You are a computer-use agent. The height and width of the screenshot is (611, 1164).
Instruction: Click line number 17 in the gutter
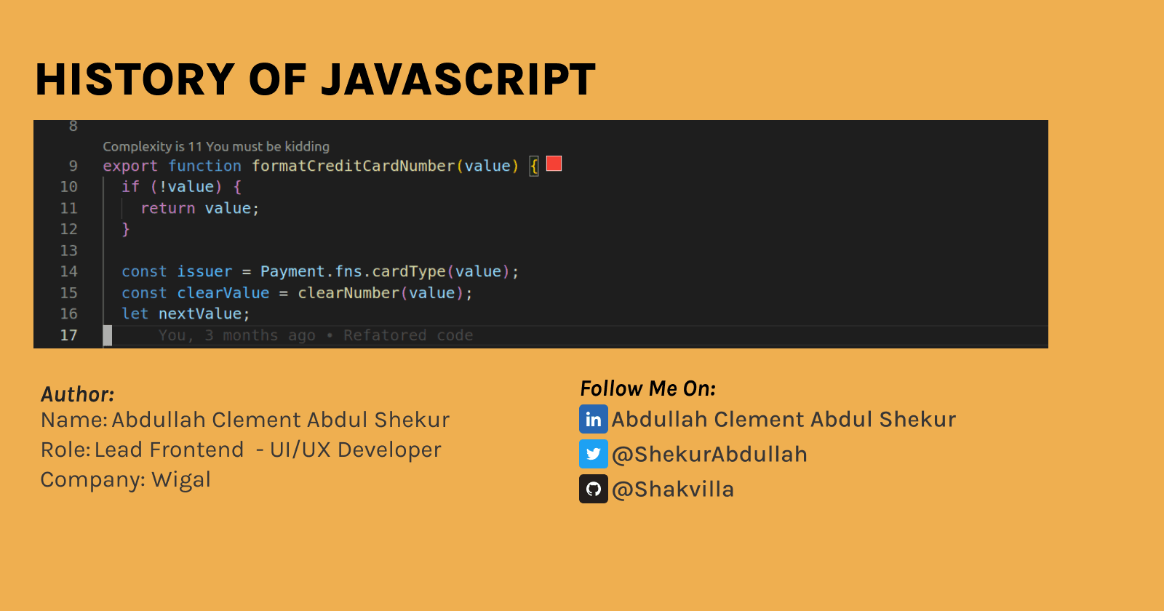pyautogui.click(x=69, y=335)
